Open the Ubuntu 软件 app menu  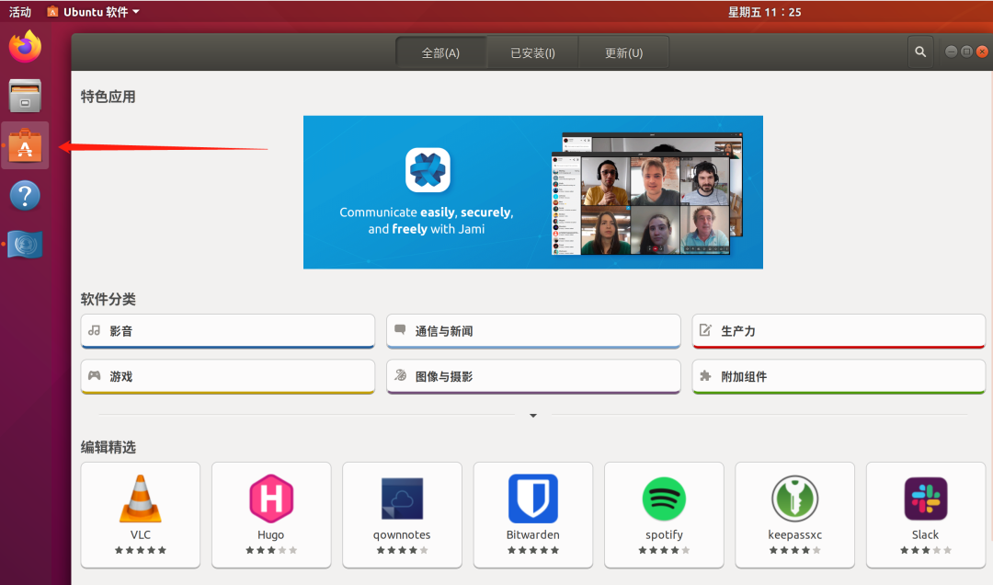coord(93,11)
